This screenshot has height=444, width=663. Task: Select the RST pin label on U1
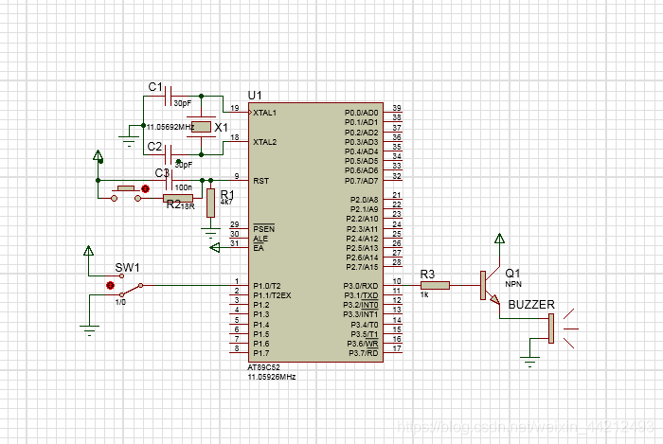point(259,180)
